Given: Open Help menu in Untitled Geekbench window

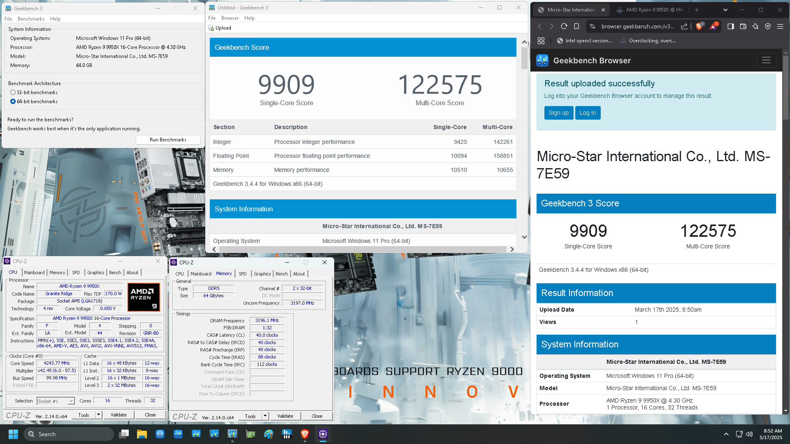Looking at the screenshot, I should point(249,18).
